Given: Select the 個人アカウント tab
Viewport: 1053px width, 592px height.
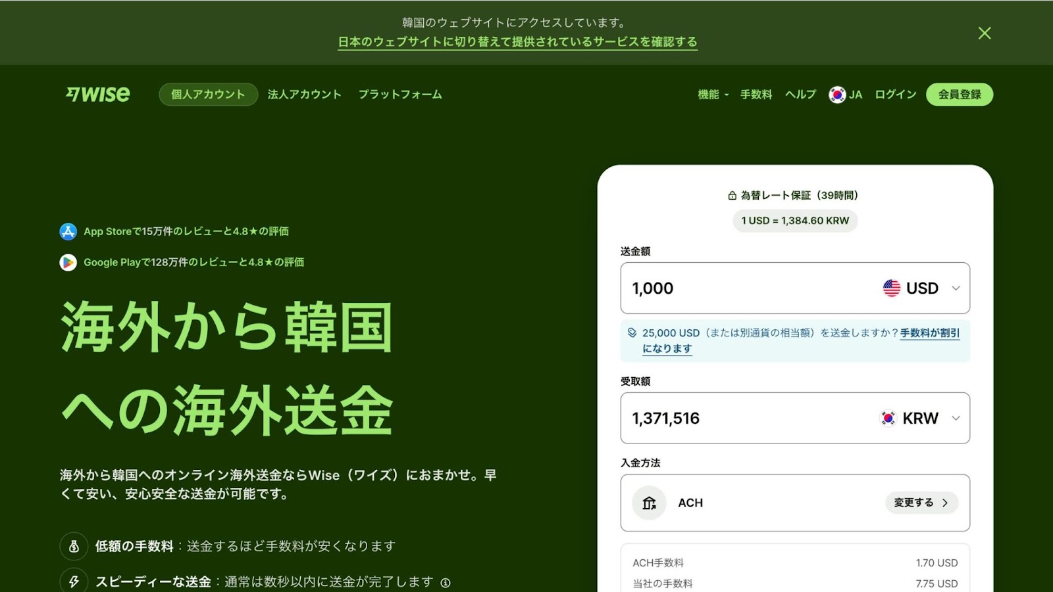Looking at the screenshot, I should (x=208, y=95).
